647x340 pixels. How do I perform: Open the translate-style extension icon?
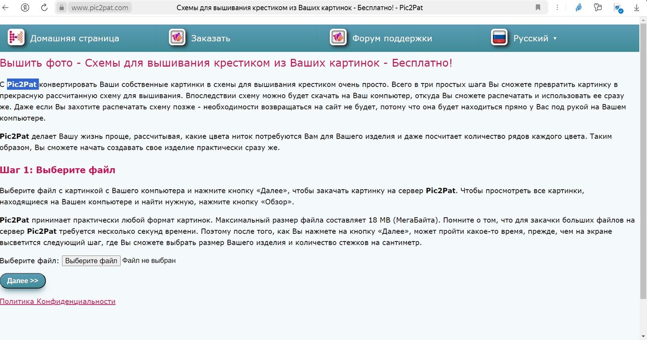click(597, 8)
